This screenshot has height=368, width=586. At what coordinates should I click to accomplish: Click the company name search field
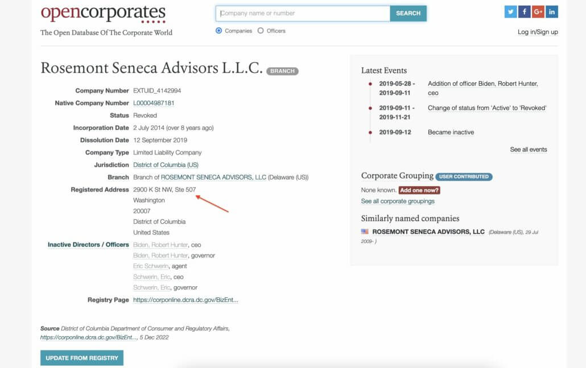pyautogui.click(x=303, y=14)
